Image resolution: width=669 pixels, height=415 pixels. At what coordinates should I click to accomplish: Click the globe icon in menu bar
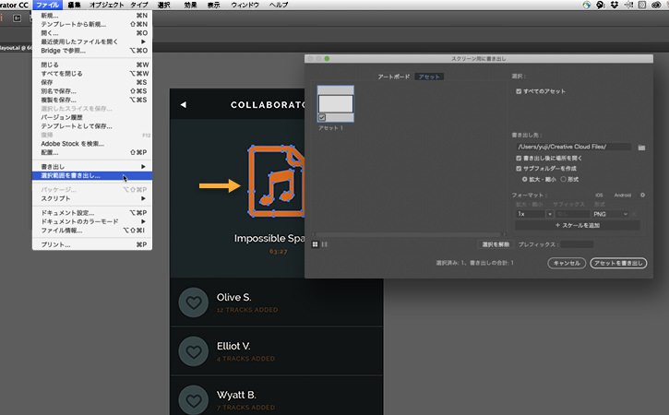[587, 6]
